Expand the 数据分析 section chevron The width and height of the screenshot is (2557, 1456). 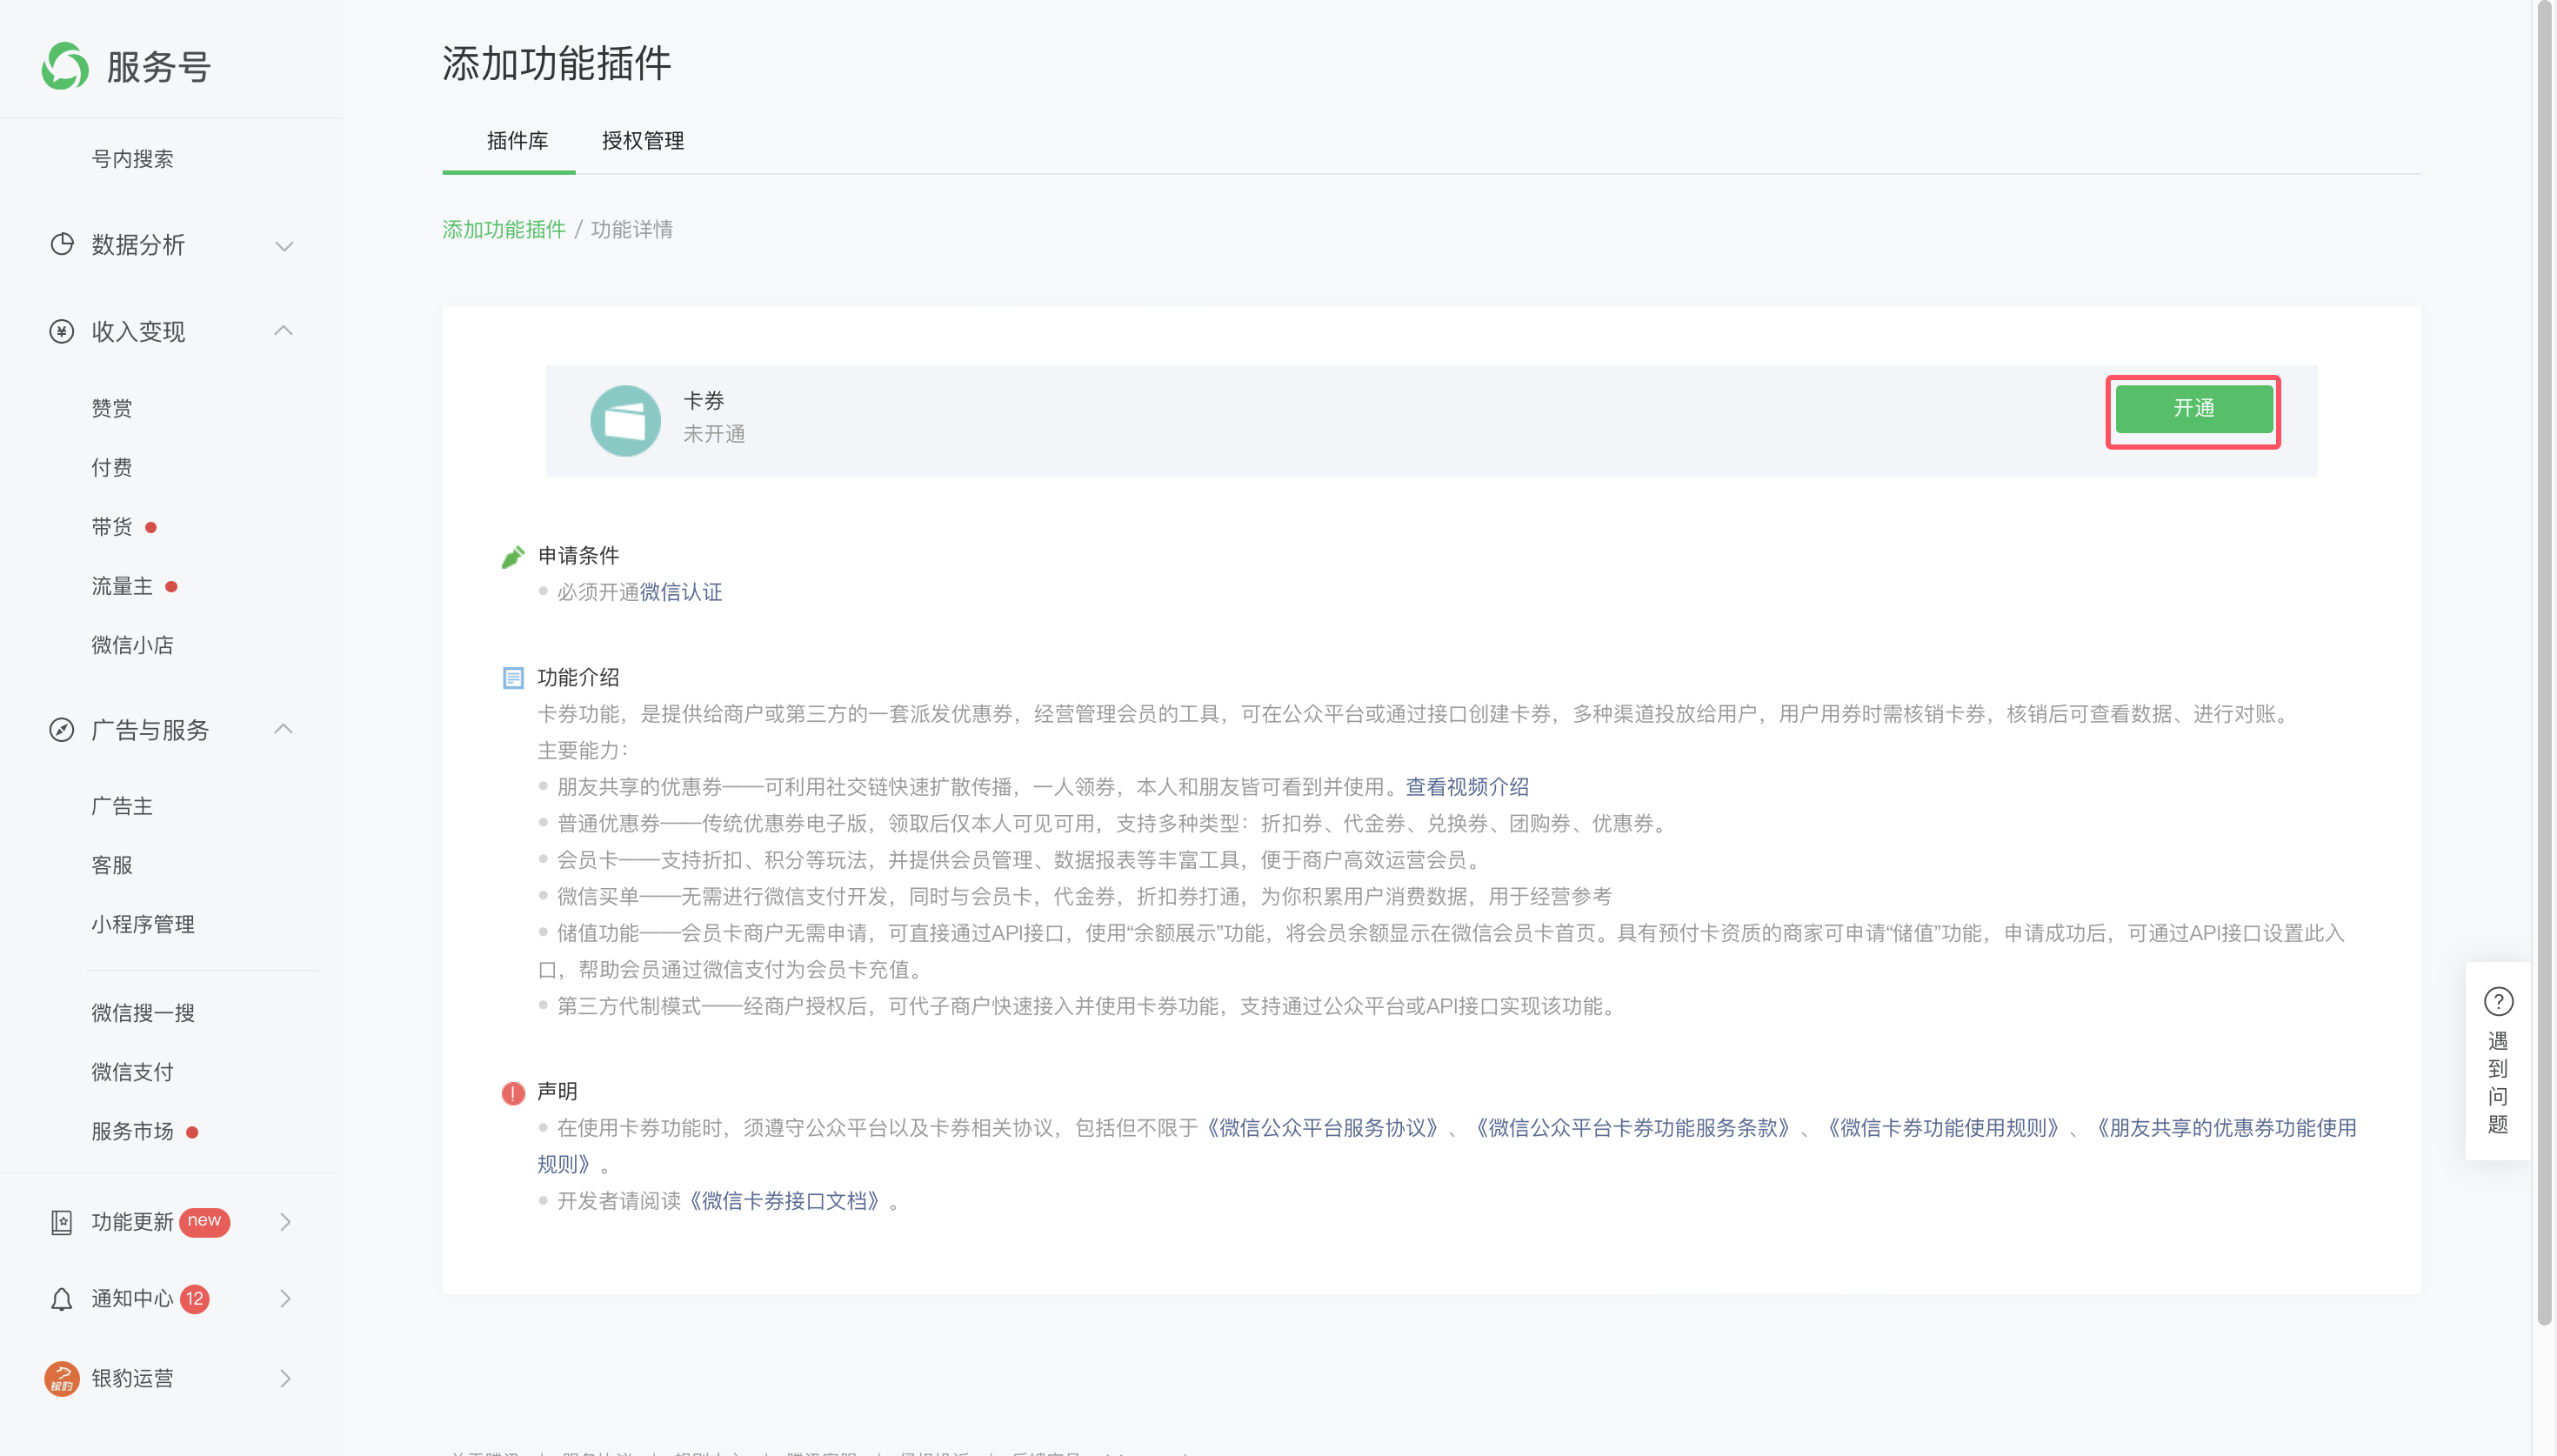[x=285, y=246]
